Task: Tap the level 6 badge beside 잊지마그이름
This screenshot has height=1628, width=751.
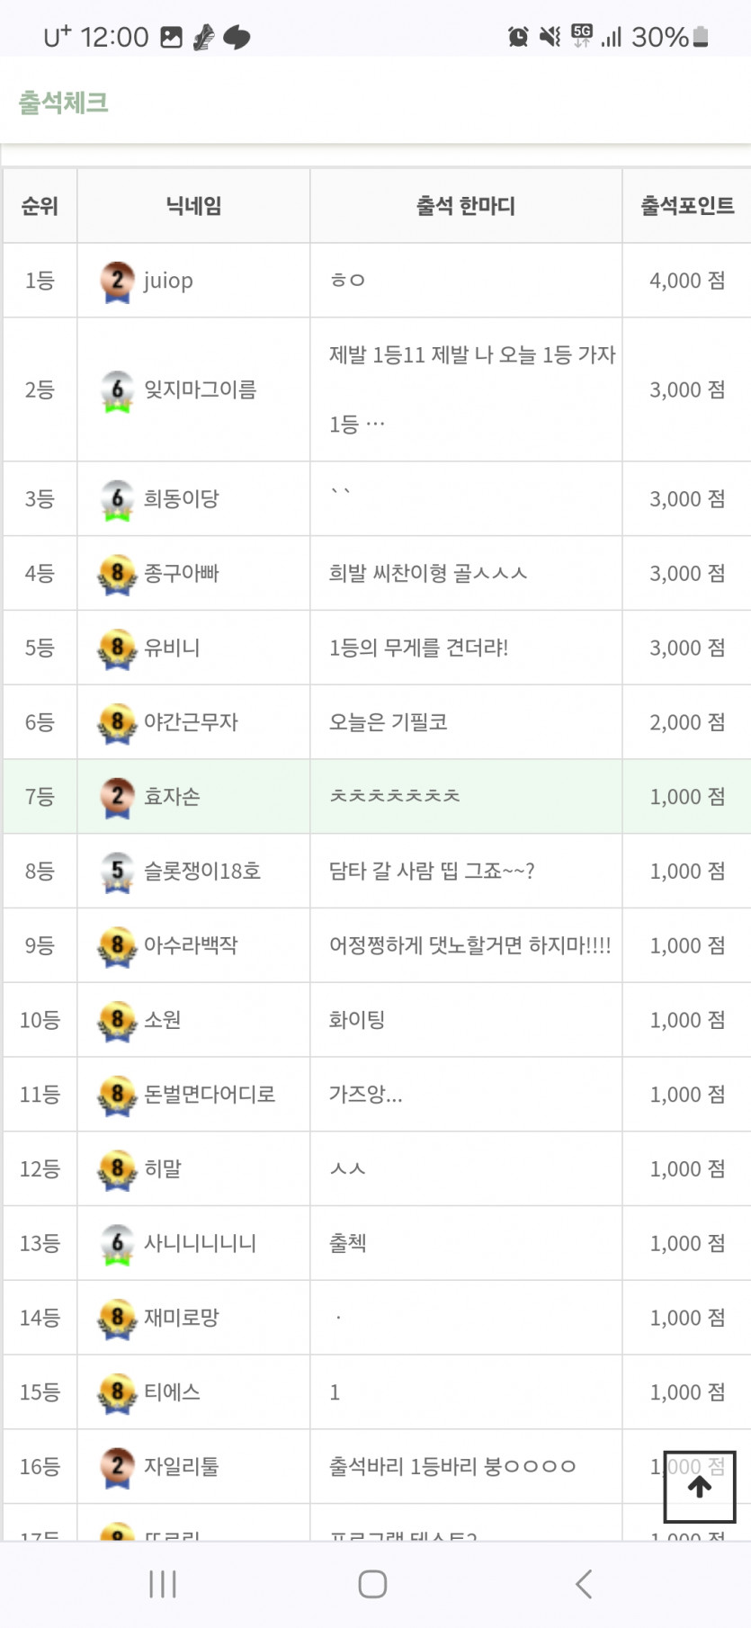Action: coord(117,390)
